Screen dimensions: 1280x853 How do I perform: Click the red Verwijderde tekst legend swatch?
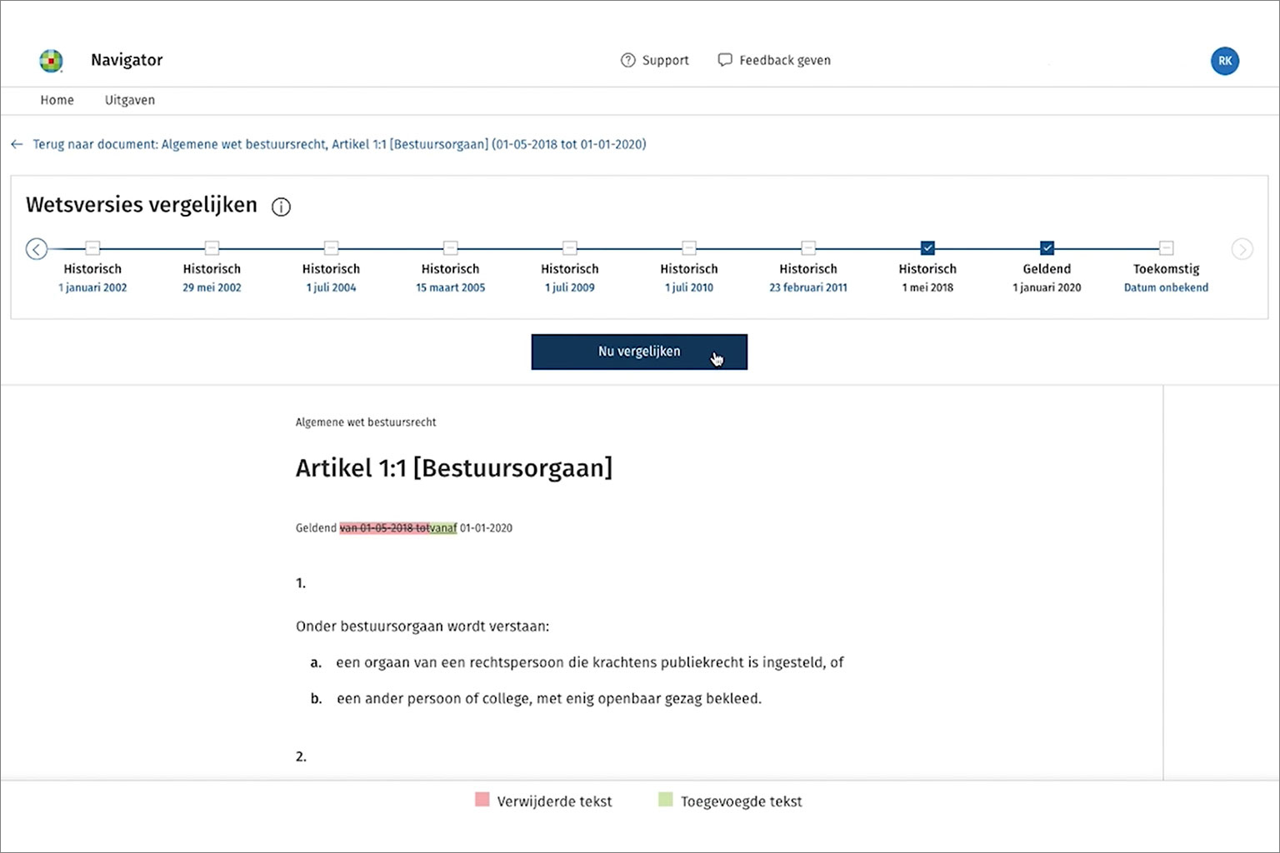point(482,800)
